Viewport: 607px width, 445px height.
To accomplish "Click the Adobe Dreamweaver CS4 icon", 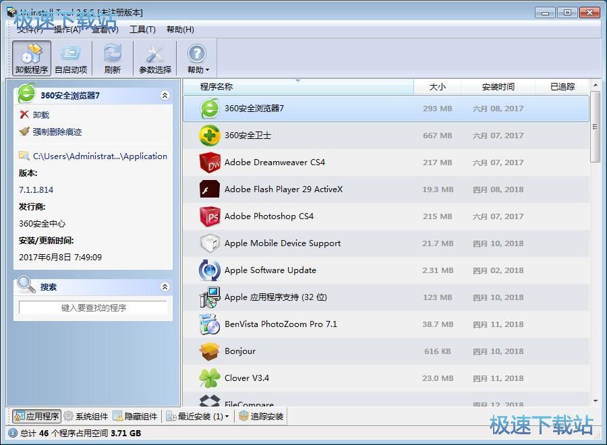I will [210, 162].
